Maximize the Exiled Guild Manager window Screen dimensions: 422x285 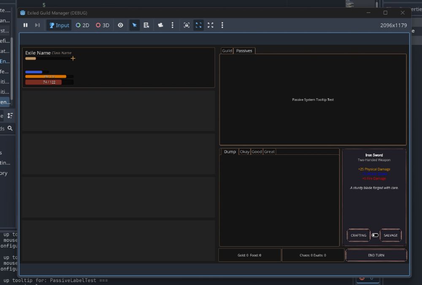point(385,13)
